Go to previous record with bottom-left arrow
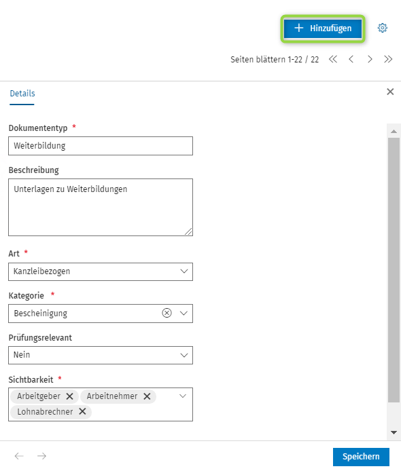Image resolution: width=401 pixels, height=473 pixels. [19, 456]
